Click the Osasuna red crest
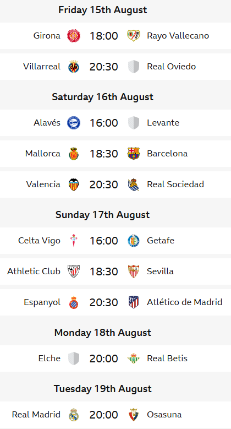This screenshot has height=429, width=231. [x=134, y=415]
